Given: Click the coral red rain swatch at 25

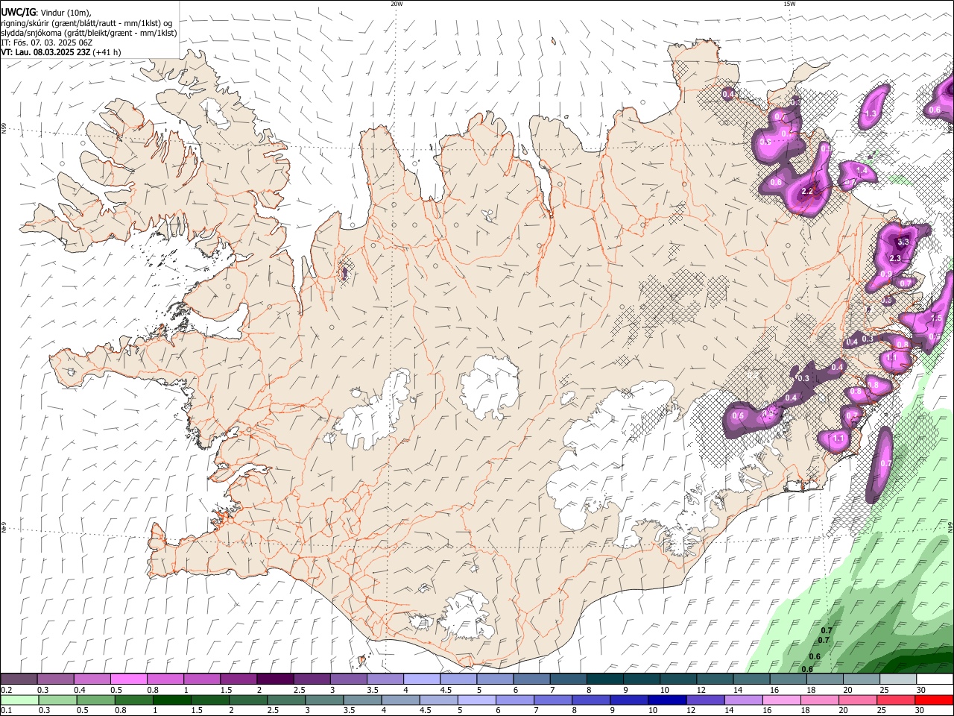Looking at the screenshot, I should coord(895,700).
